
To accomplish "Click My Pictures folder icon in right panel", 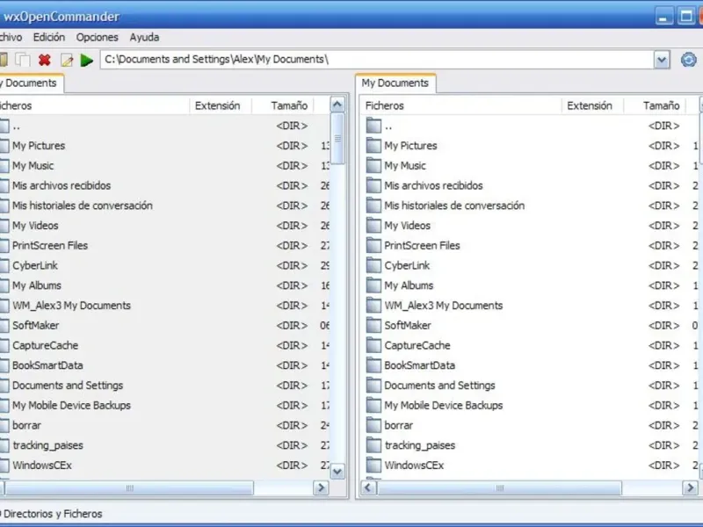I will point(373,145).
